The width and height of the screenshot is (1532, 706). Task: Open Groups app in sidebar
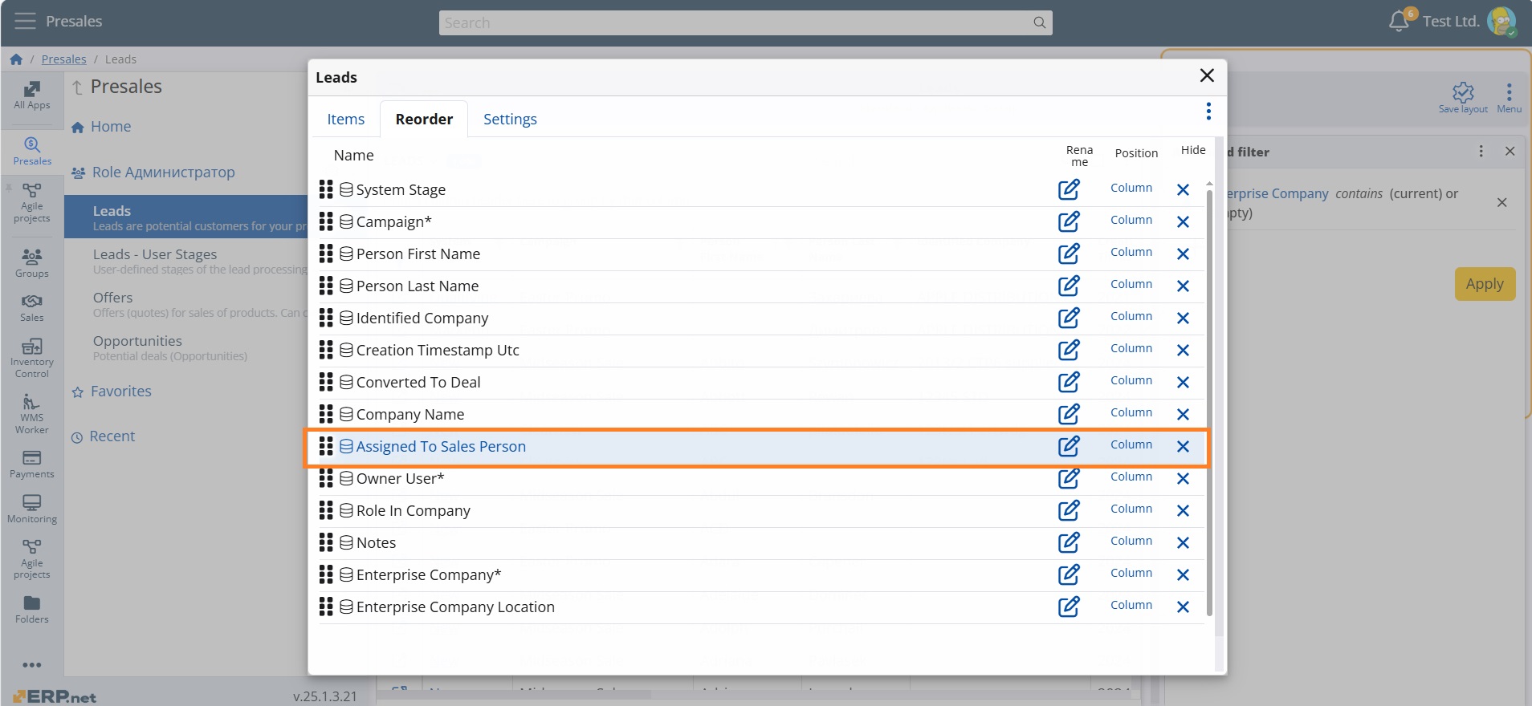click(32, 263)
